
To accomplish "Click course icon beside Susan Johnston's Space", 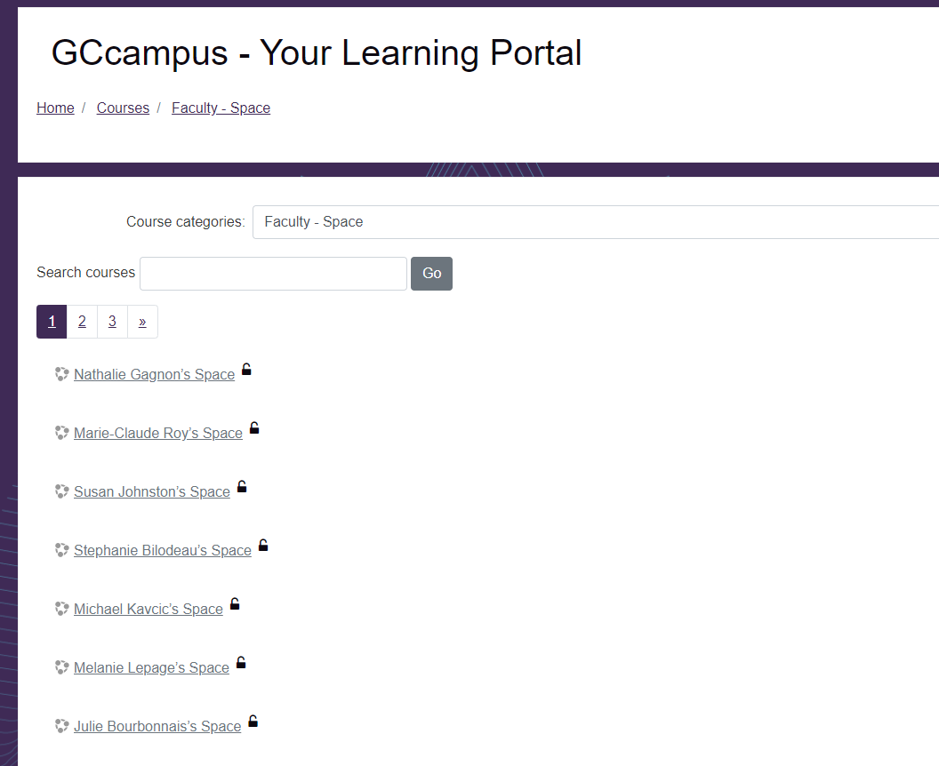I will point(61,491).
